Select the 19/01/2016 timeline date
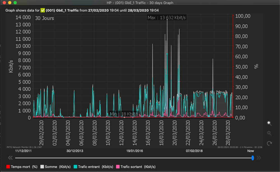 pyautogui.click(x=135, y=151)
